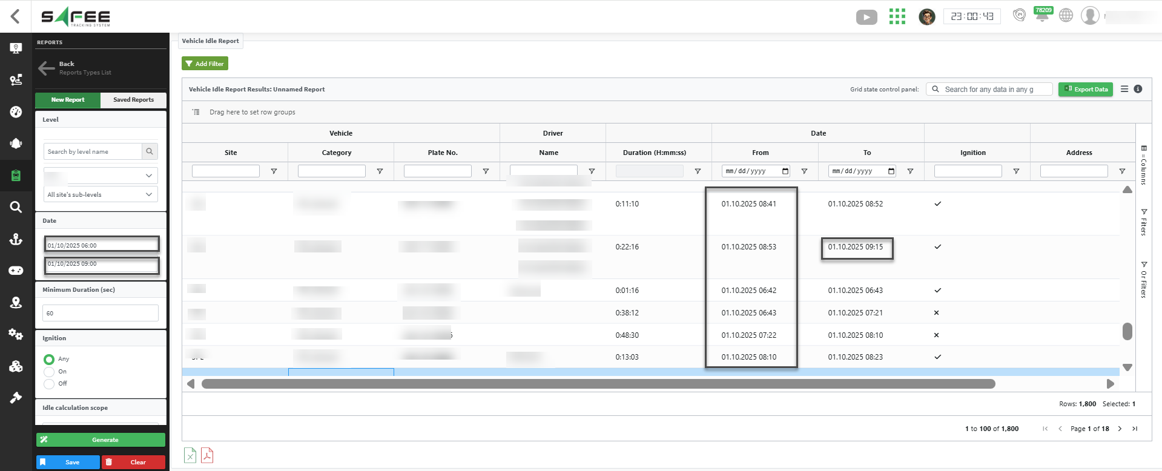This screenshot has height=471, width=1162.
Task: Click the Export Data button
Action: pyautogui.click(x=1085, y=89)
